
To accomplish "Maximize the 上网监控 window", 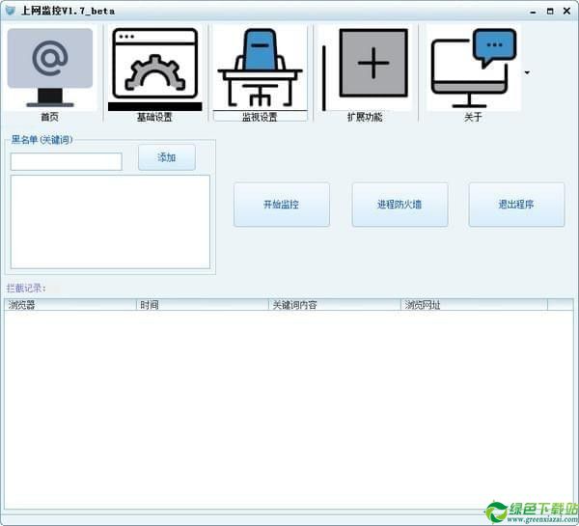I will 550,12.
